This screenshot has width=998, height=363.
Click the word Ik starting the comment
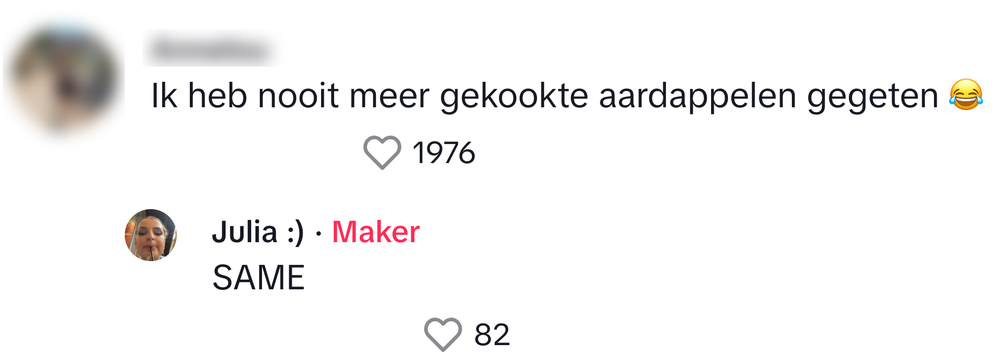tap(164, 95)
